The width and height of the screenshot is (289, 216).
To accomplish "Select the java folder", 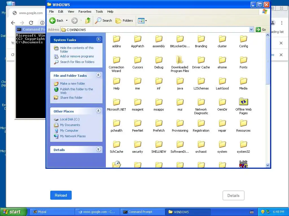I will 180,84.
